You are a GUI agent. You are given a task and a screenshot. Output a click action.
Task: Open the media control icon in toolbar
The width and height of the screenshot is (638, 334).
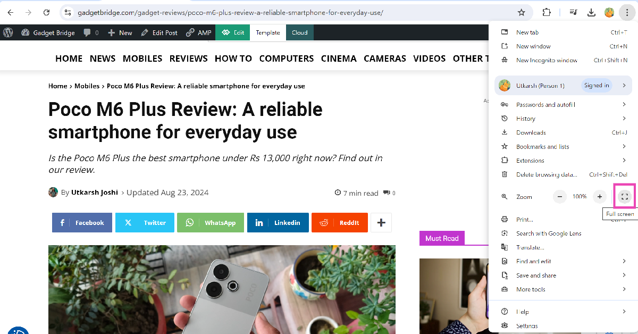(x=573, y=12)
